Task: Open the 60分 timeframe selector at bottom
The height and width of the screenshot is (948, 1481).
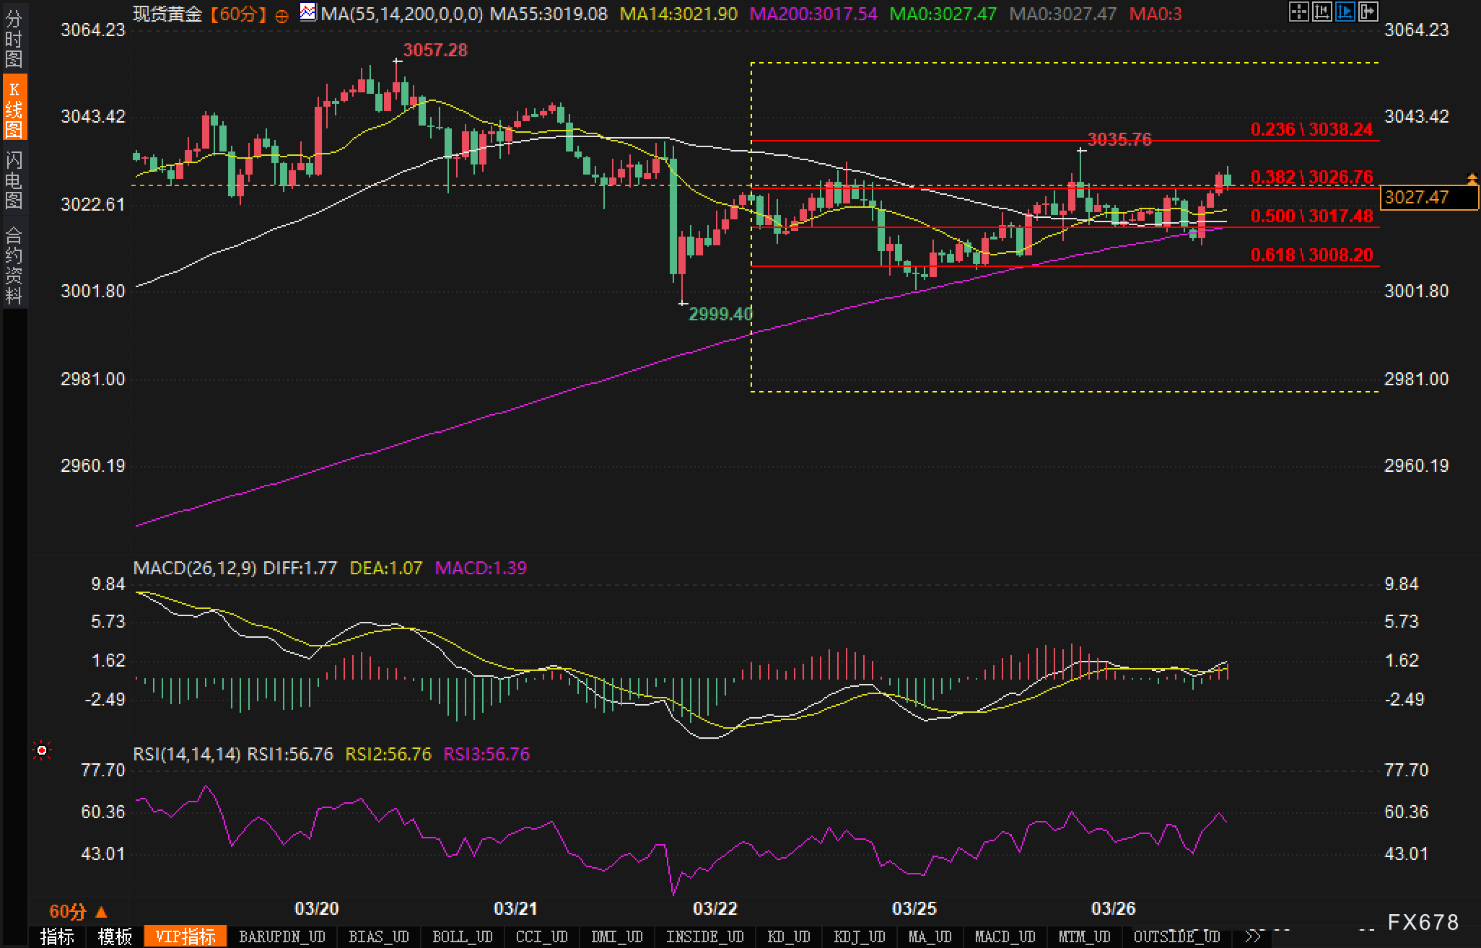Action: click(77, 911)
